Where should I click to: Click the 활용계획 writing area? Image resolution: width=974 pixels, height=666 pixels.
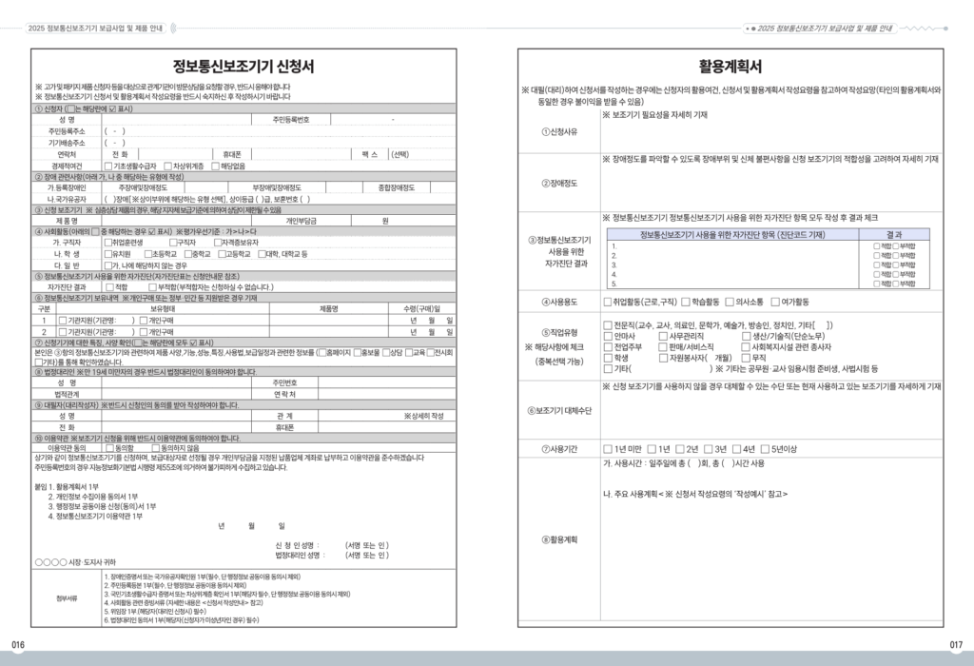coord(771,539)
